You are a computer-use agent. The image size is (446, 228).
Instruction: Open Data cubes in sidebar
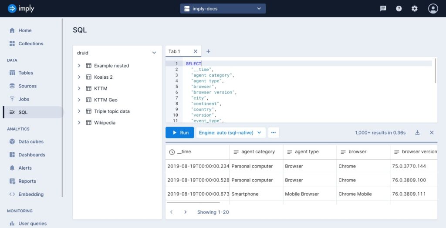[31, 141]
